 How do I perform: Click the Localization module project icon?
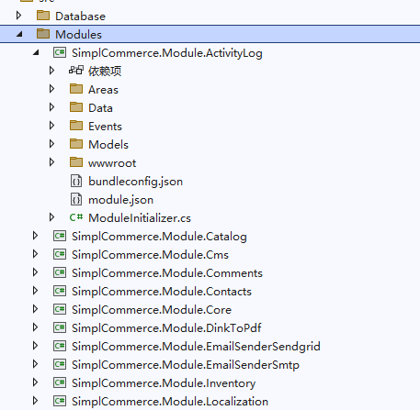coord(60,401)
